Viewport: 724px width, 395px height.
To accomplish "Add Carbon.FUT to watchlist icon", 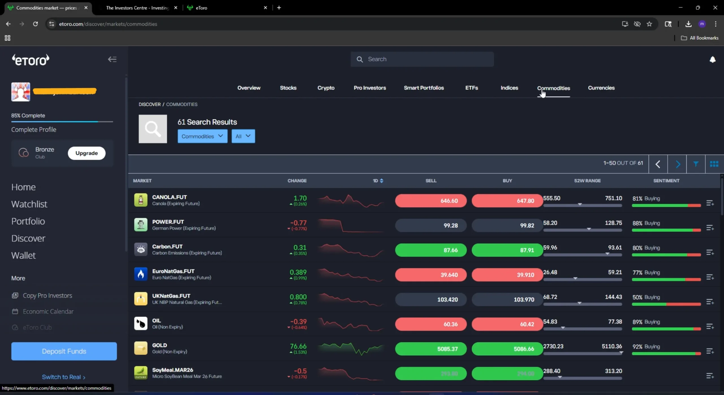I will 710,252.
